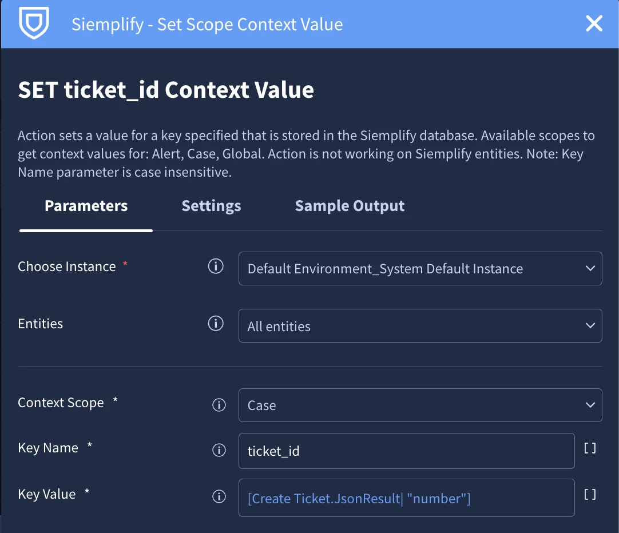Show info tooltip for Key Value
This screenshot has width=619, height=533.
(219, 496)
